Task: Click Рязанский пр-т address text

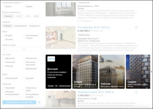Action: (x=87, y=99)
